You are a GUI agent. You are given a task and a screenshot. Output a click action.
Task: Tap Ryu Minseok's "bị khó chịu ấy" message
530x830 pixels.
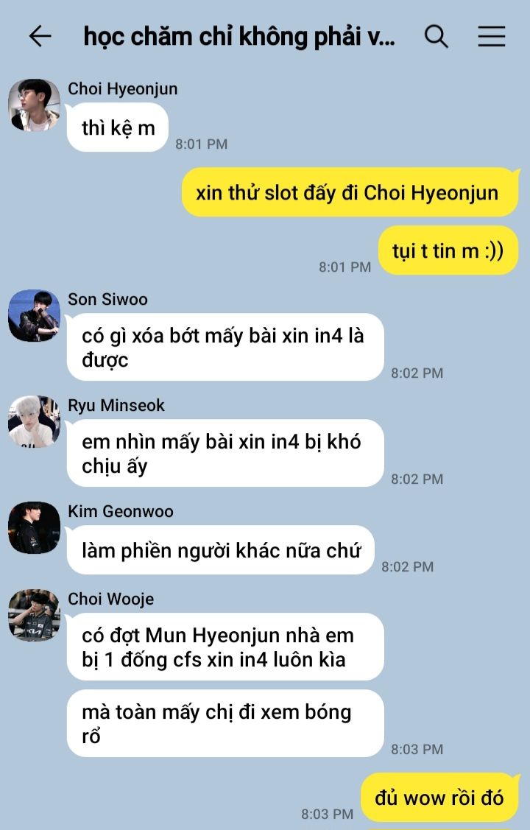(x=225, y=453)
